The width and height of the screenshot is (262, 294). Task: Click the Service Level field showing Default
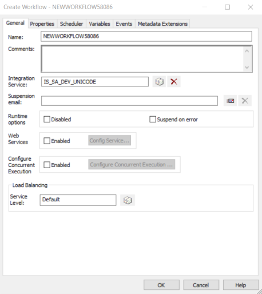[78, 200]
